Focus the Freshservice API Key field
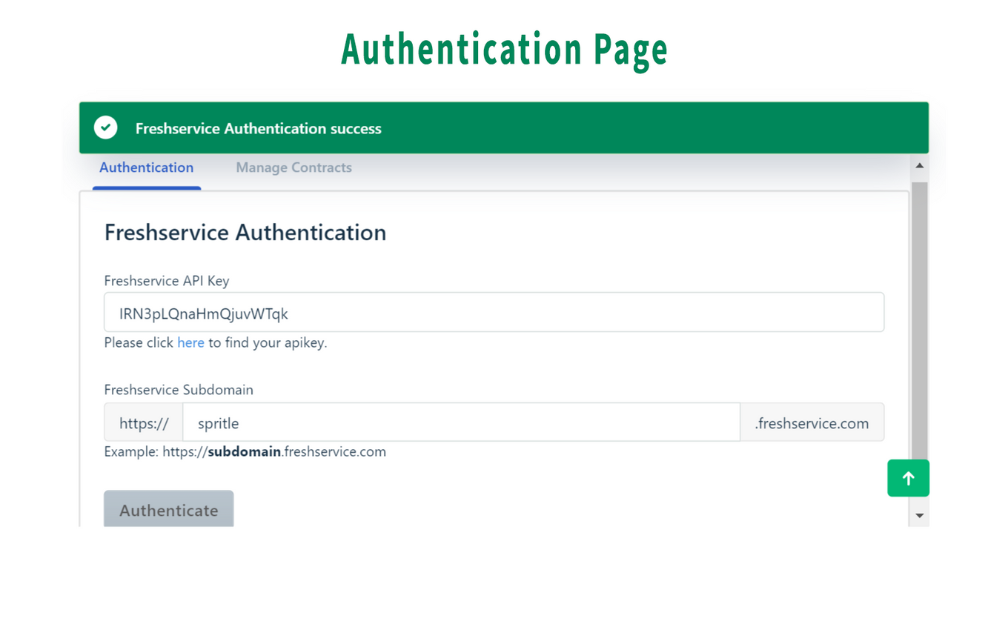This screenshot has height=630, width=1008. [494, 312]
